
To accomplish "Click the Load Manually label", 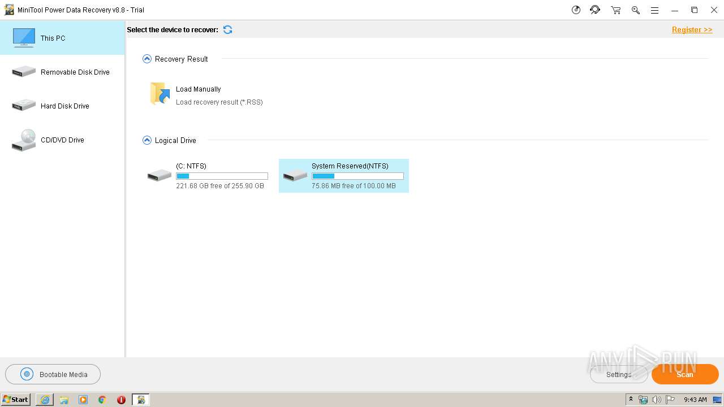I will click(198, 89).
